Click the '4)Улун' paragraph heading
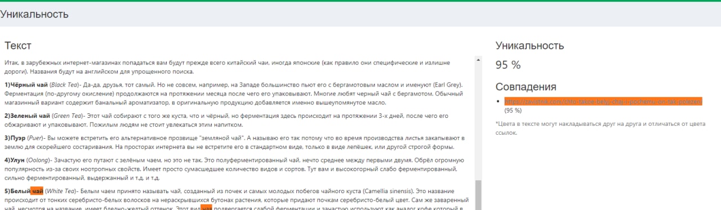721x210 pixels. tap(14, 160)
